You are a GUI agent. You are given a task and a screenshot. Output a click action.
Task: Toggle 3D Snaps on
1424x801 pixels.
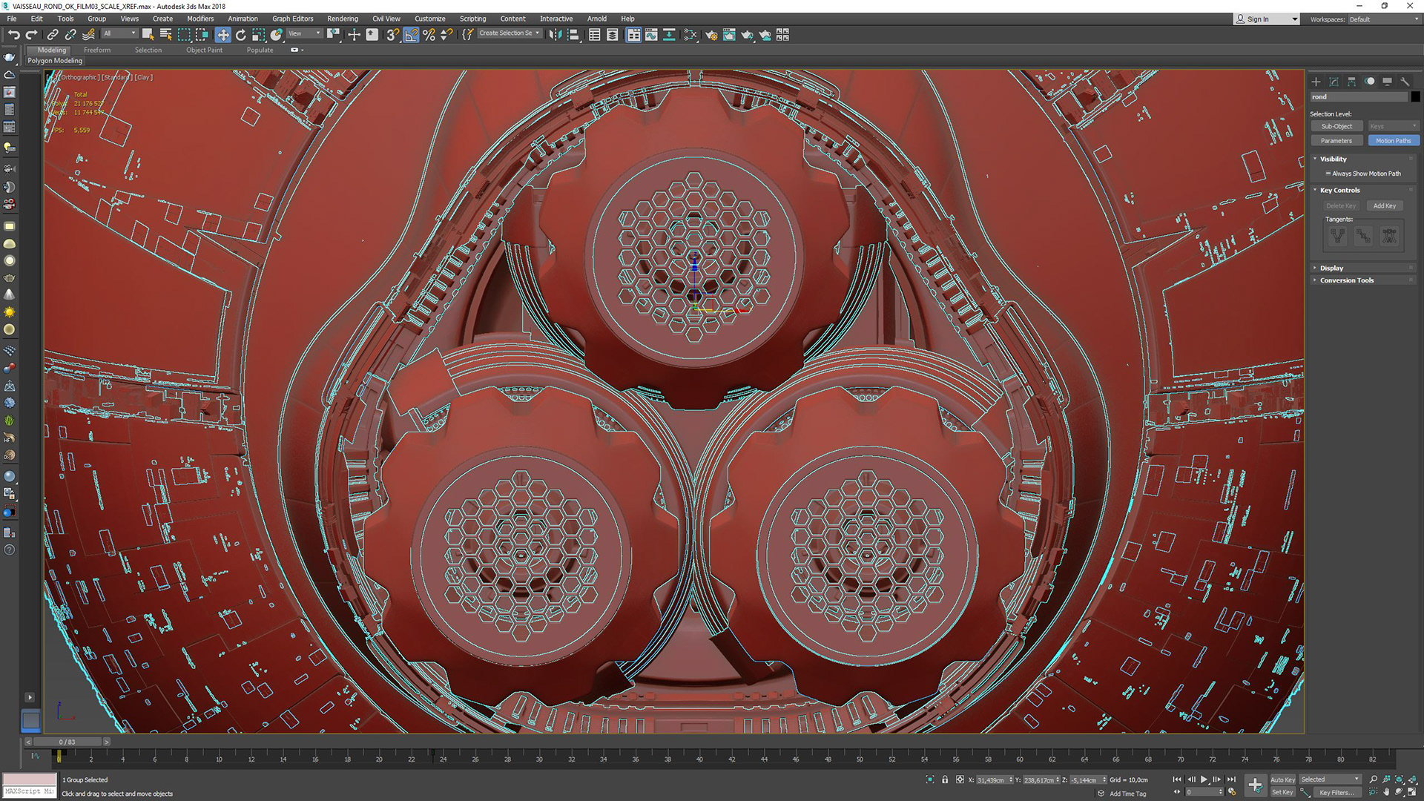392,35
